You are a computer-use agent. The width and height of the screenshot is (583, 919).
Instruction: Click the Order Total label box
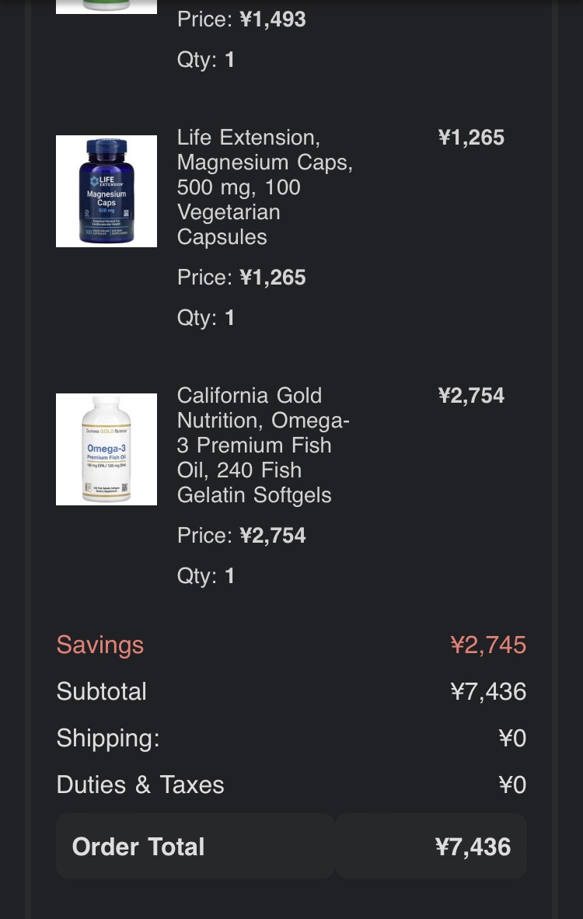pyautogui.click(x=195, y=846)
